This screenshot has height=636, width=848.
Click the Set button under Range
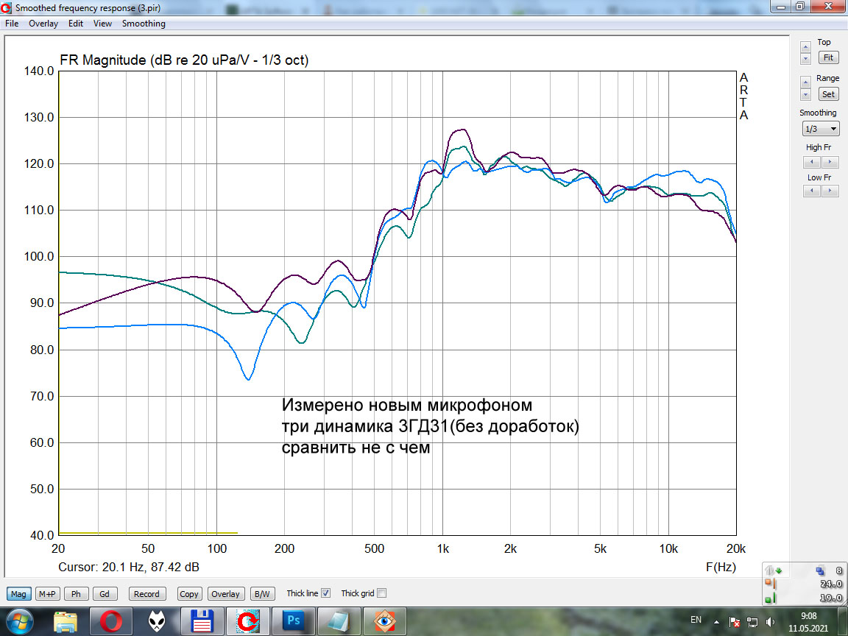pyautogui.click(x=829, y=94)
